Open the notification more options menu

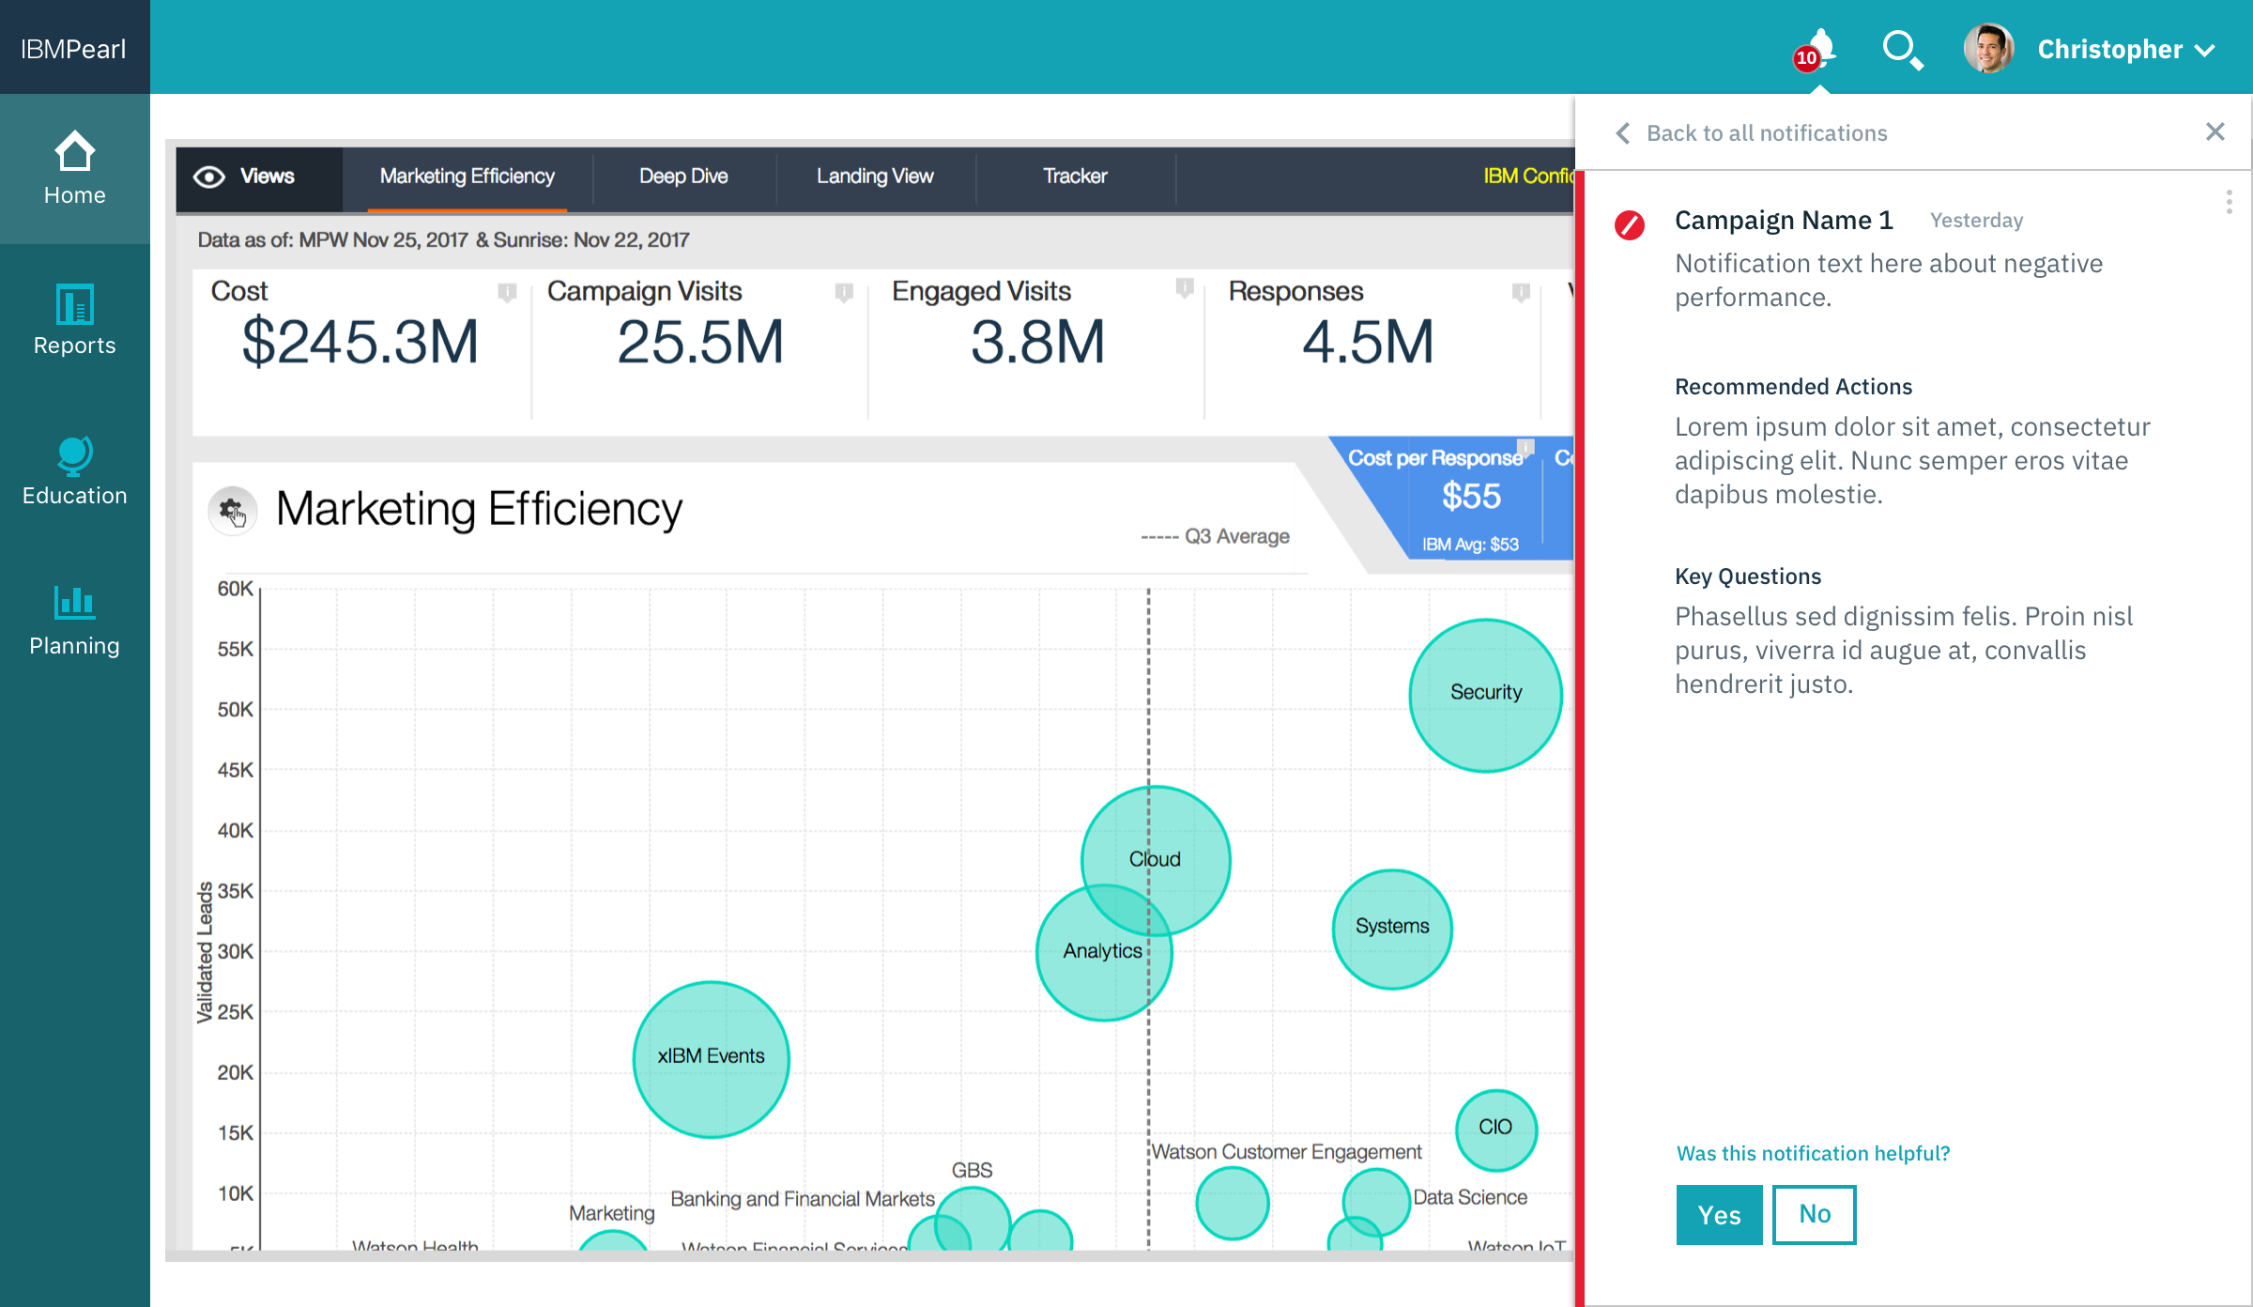point(2229,202)
